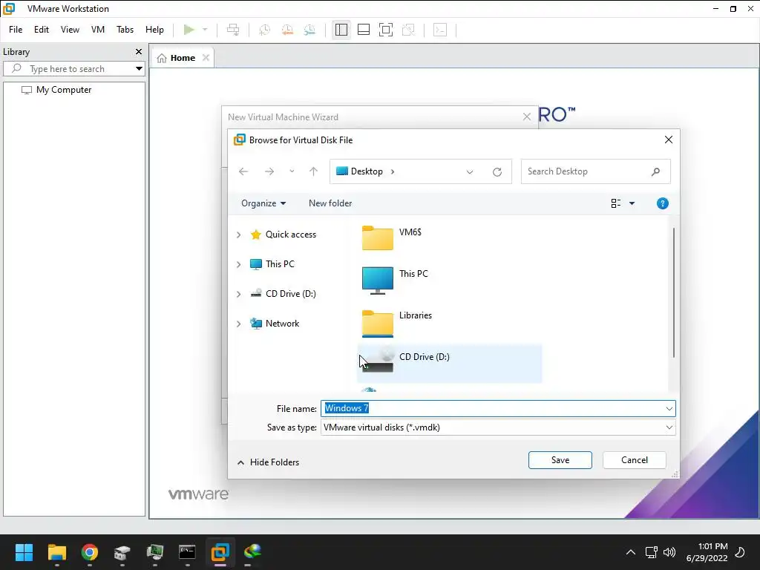Open the File menu

coord(16,30)
